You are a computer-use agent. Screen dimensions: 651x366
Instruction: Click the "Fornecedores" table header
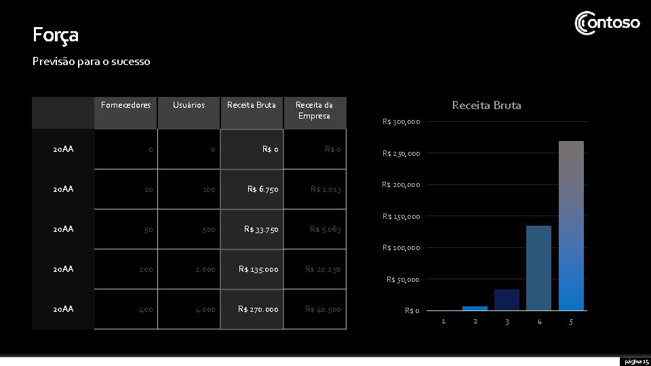pos(126,113)
